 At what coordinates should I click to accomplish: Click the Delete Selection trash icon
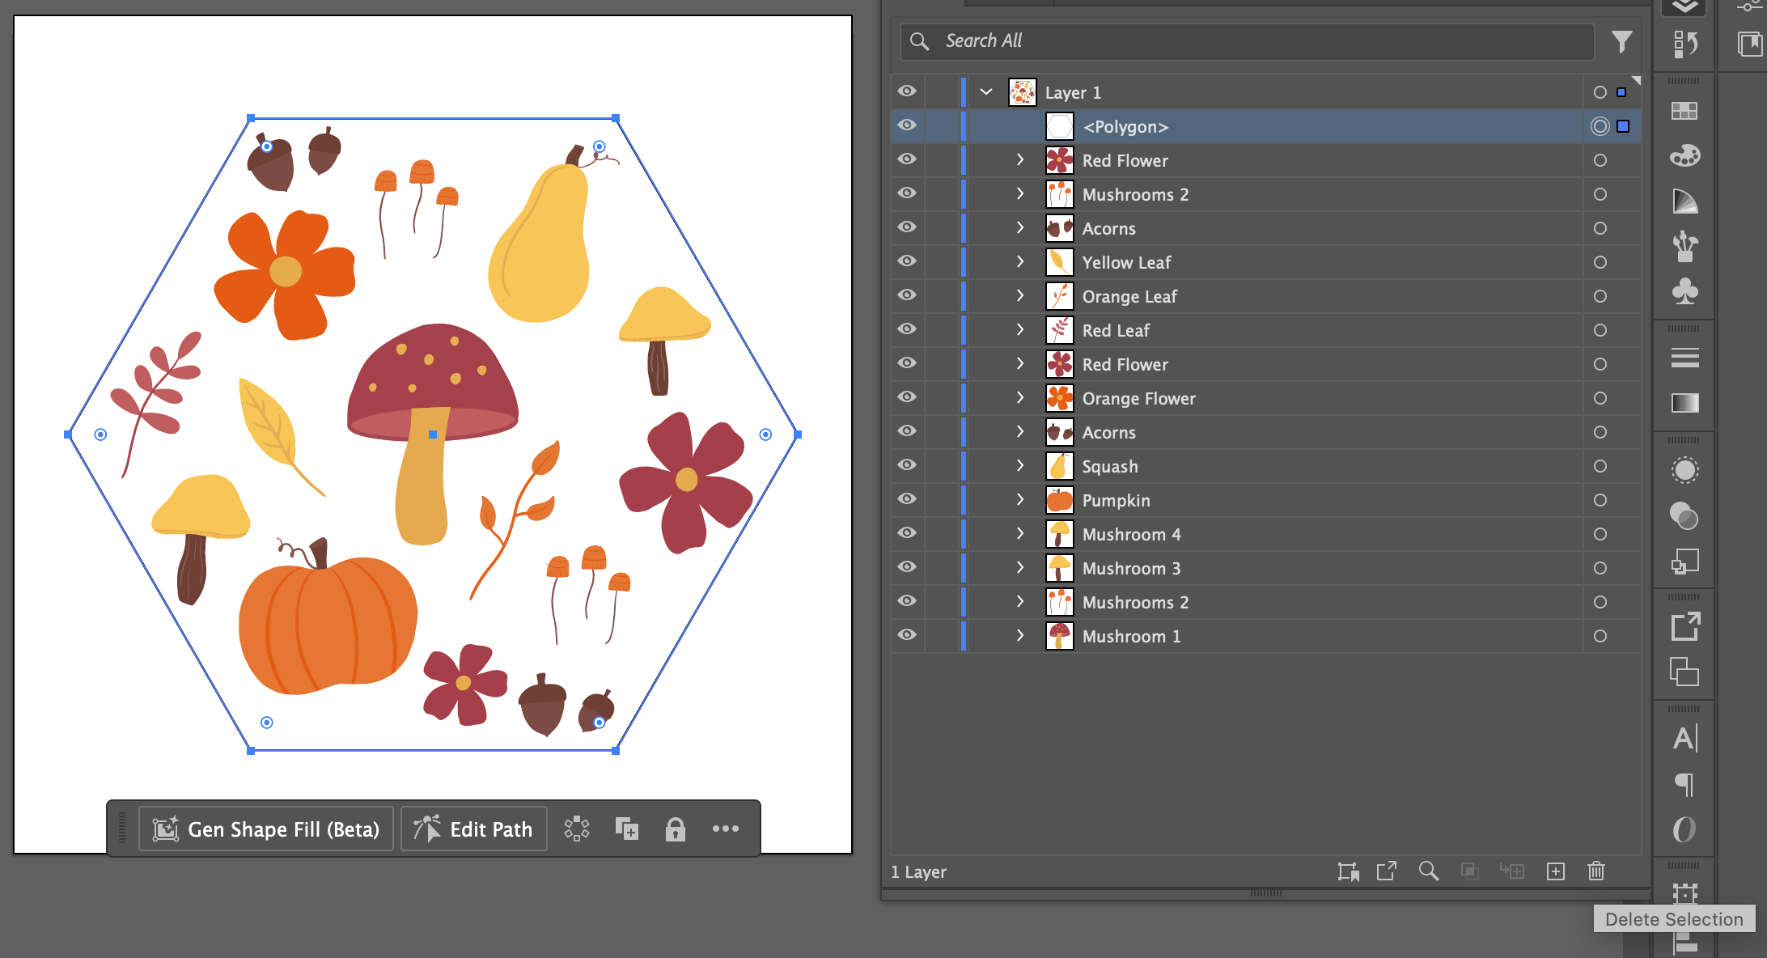tap(1595, 871)
